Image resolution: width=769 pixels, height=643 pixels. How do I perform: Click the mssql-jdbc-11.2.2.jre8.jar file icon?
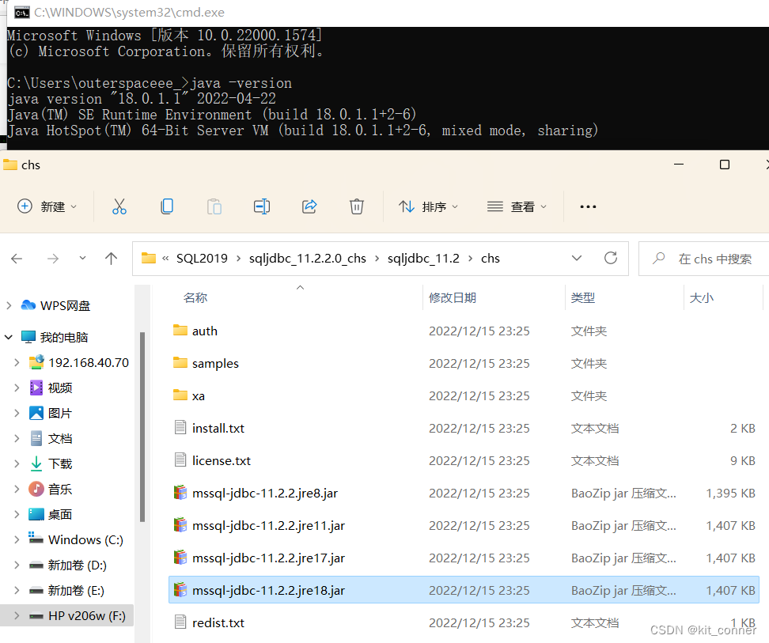click(180, 492)
